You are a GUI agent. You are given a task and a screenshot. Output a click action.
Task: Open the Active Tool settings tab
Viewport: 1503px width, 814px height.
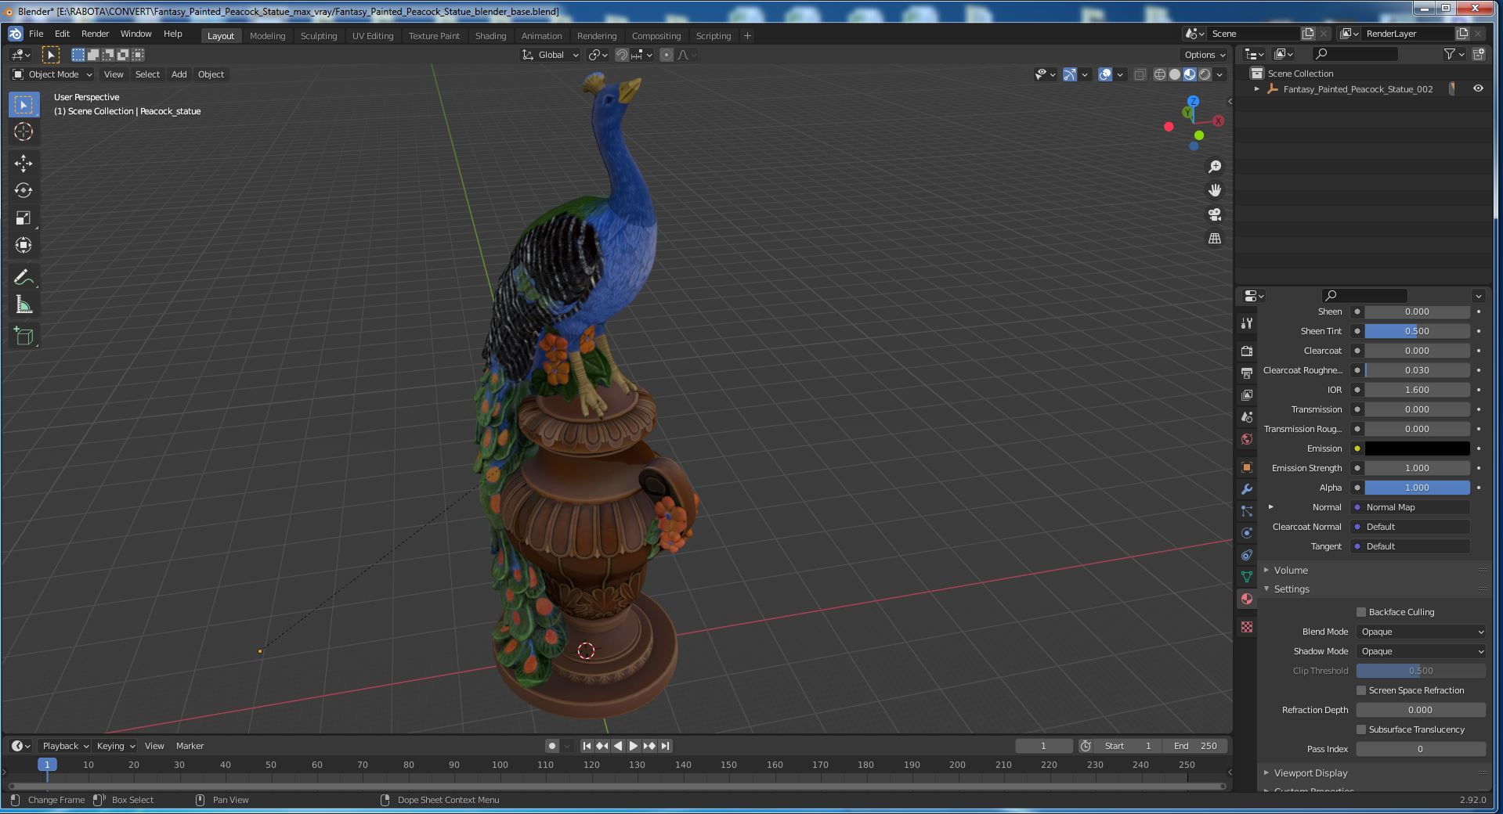tap(1247, 322)
